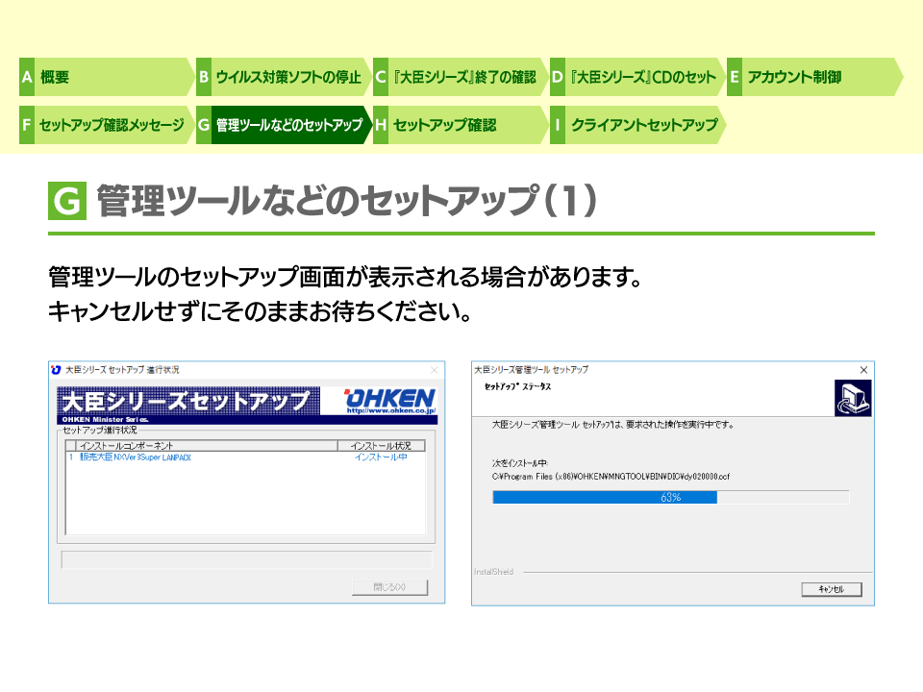
Task: Open step I クライアントセットアップ
Action: [x=637, y=125]
